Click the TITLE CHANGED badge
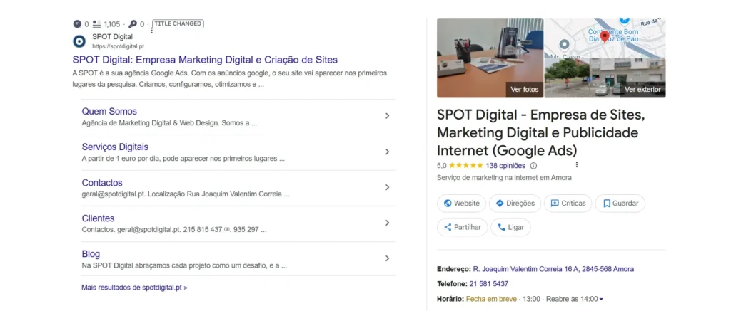731x311 pixels. tap(178, 23)
